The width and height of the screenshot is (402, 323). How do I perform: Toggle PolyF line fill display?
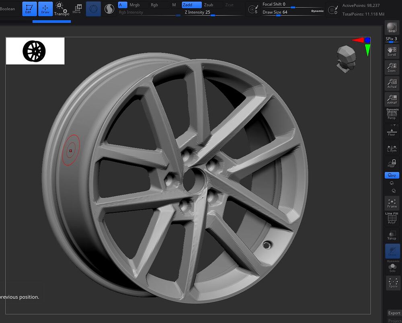tap(392, 218)
